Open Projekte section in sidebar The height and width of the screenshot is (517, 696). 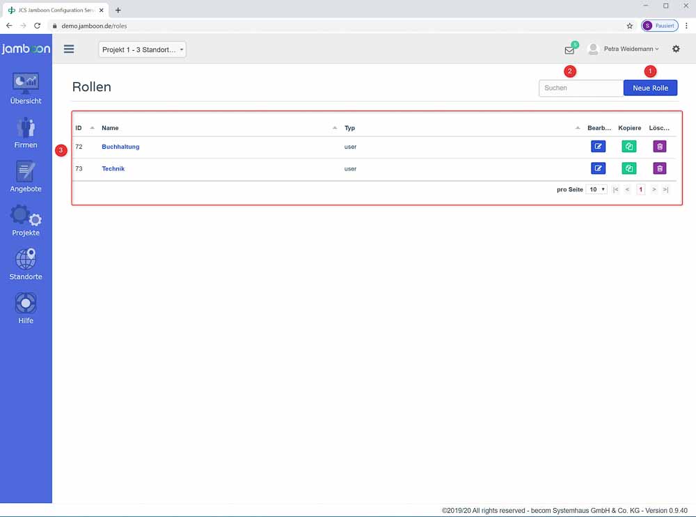26,221
